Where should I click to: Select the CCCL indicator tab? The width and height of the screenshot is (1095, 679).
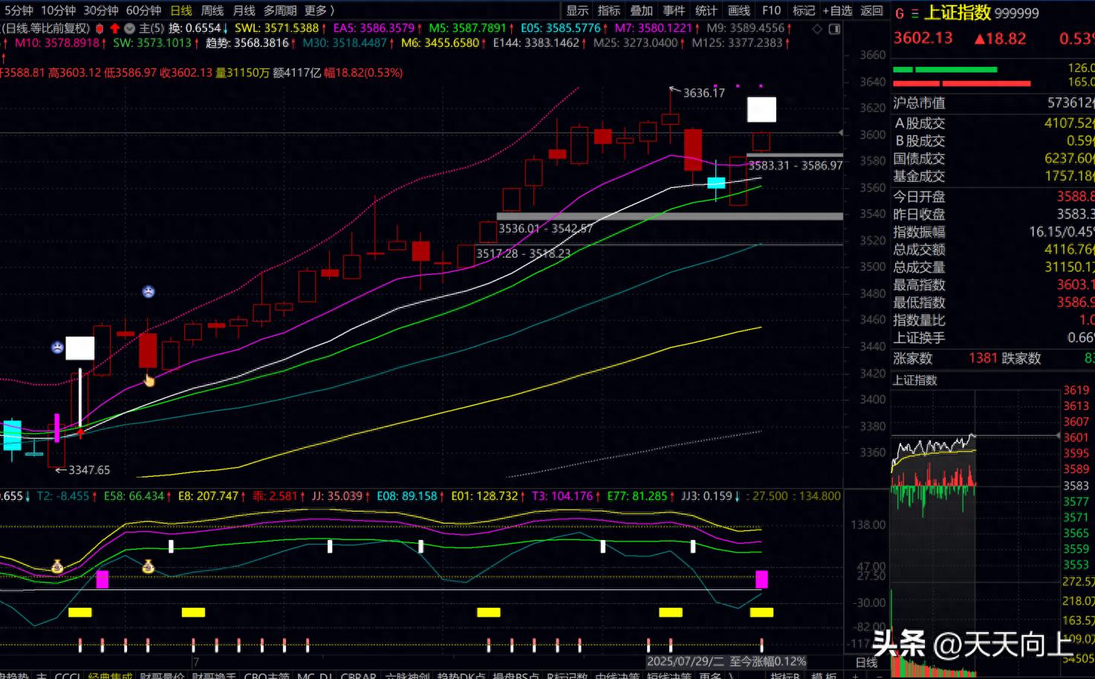point(68,675)
